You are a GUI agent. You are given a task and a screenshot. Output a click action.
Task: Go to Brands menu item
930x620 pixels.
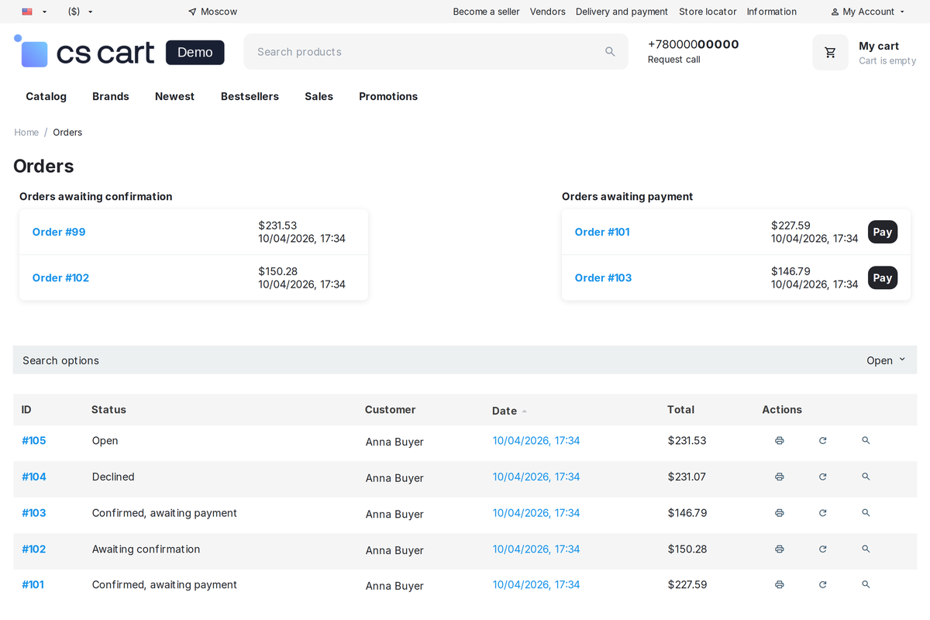pyautogui.click(x=111, y=96)
